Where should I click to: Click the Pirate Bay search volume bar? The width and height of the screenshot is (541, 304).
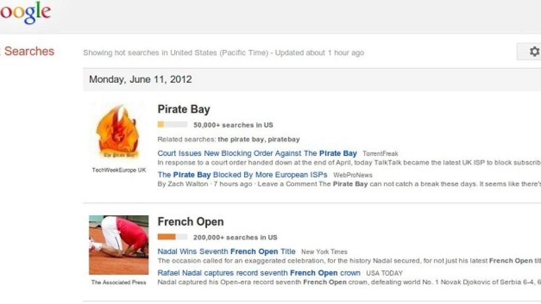172,125
